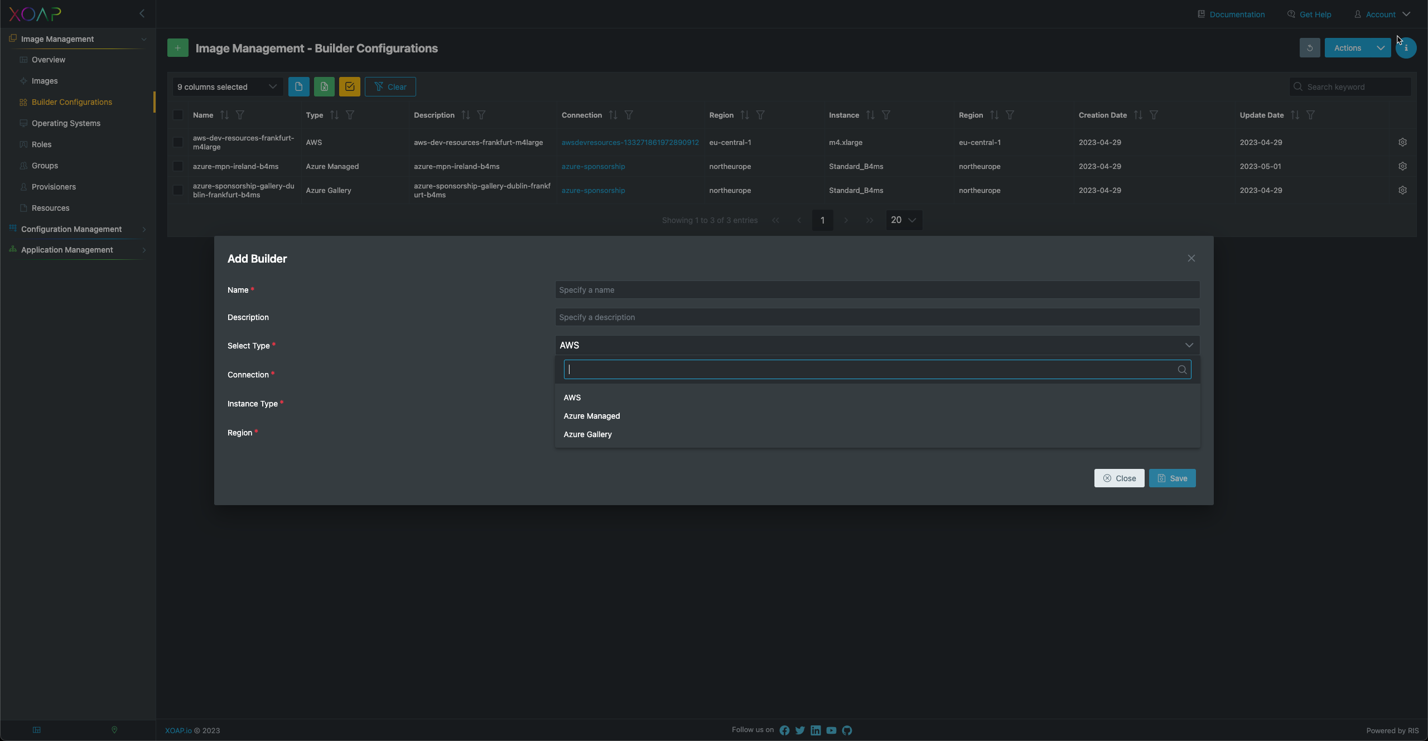Image resolution: width=1428 pixels, height=741 pixels.
Task: Sort by Description column
Action: tap(466, 115)
